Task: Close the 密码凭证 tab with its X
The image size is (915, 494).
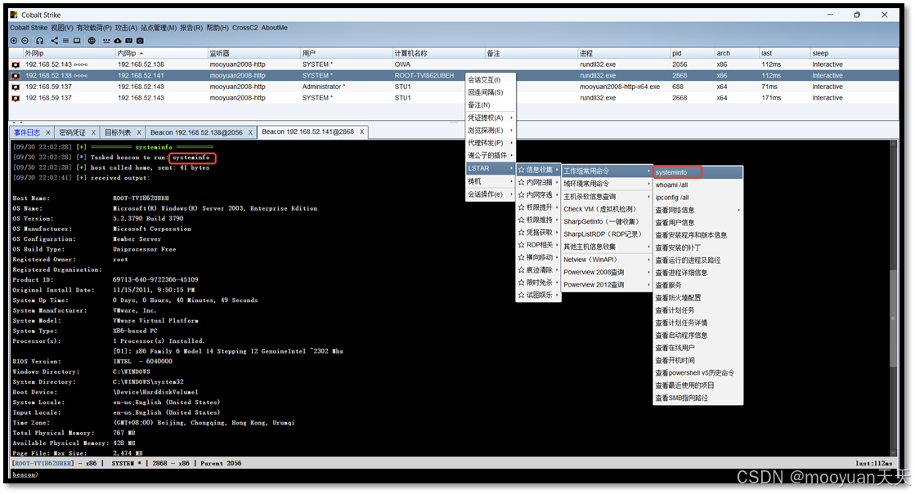Action: (x=93, y=133)
